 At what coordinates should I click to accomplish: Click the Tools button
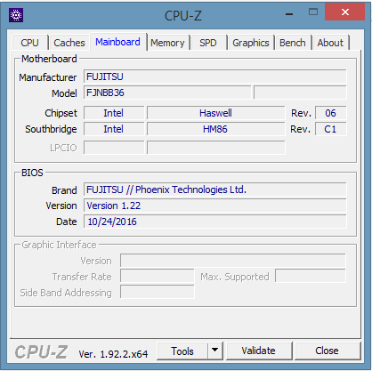182,351
